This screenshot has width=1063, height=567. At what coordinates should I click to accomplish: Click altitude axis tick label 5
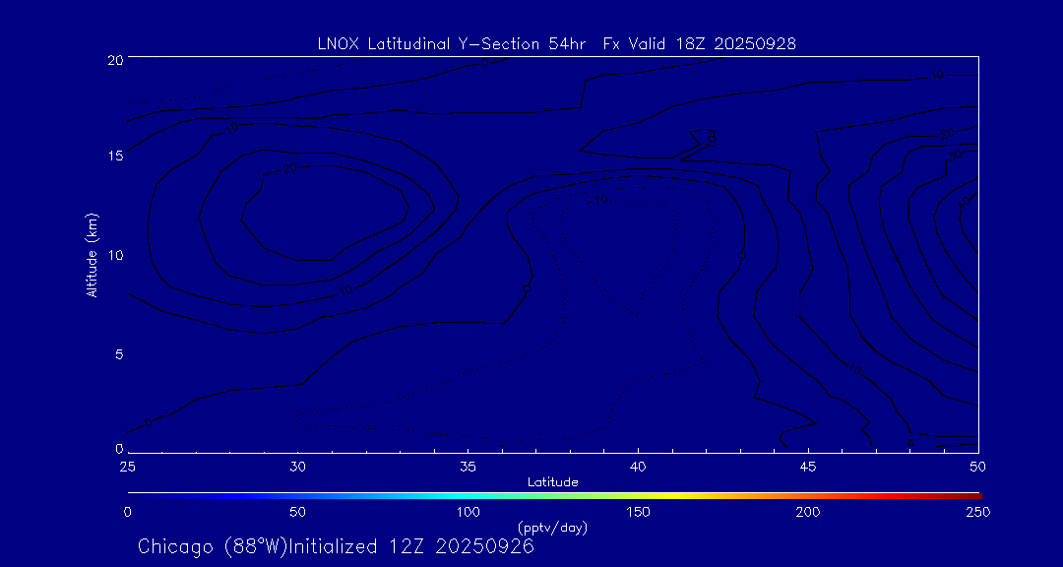[119, 354]
